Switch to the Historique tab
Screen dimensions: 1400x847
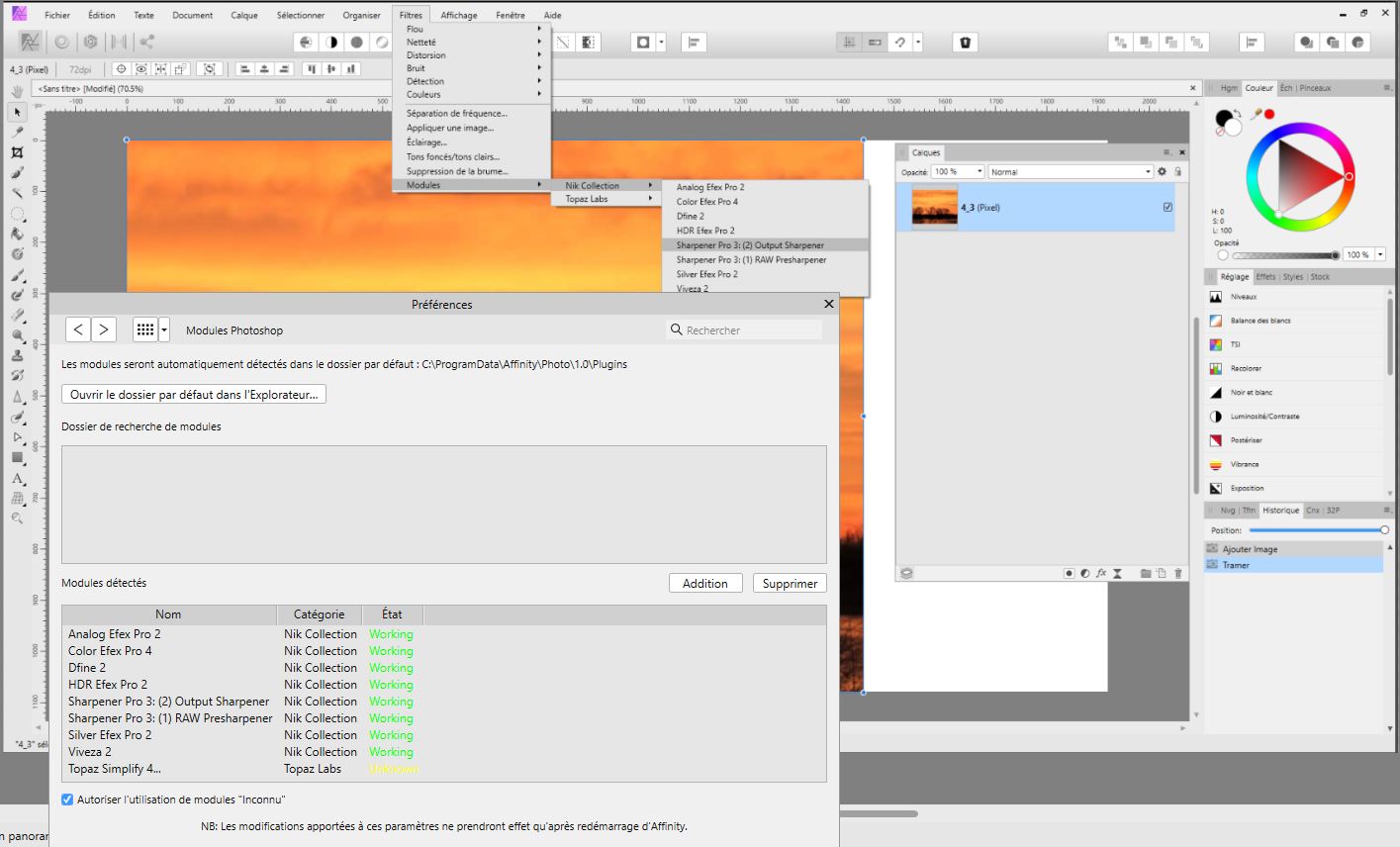click(1280, 511)
